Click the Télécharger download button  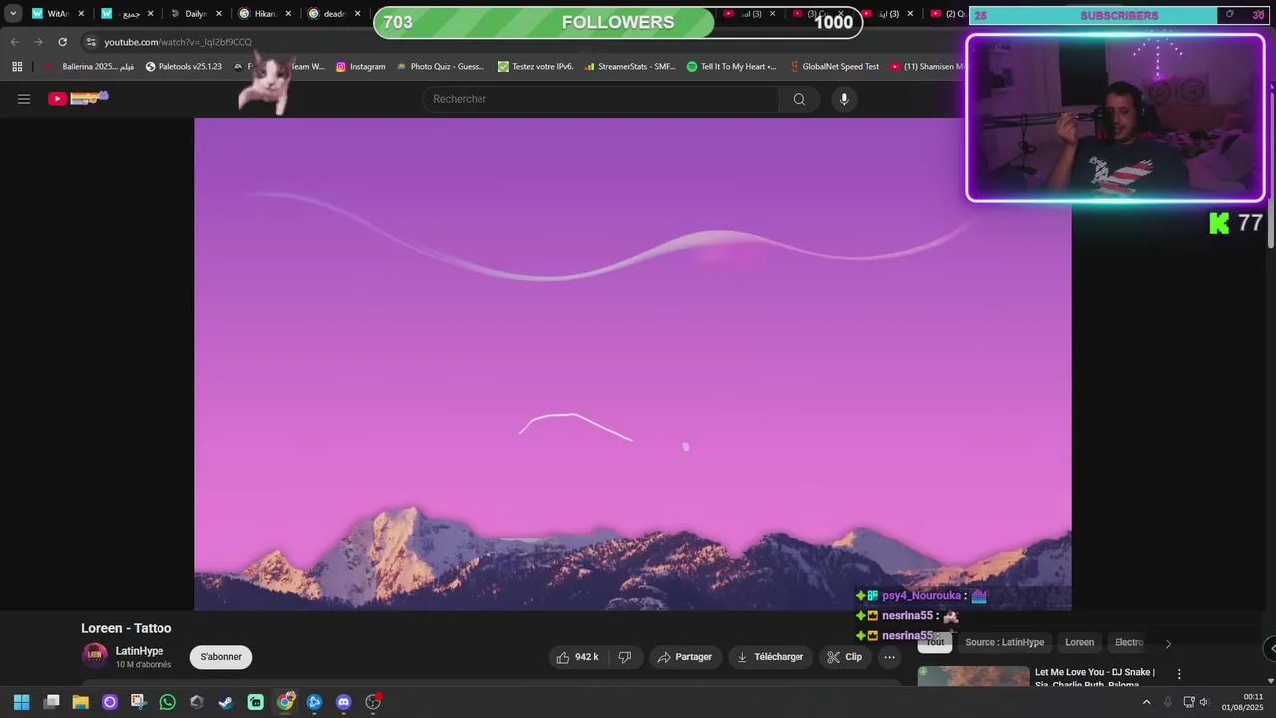click(770, 657)
